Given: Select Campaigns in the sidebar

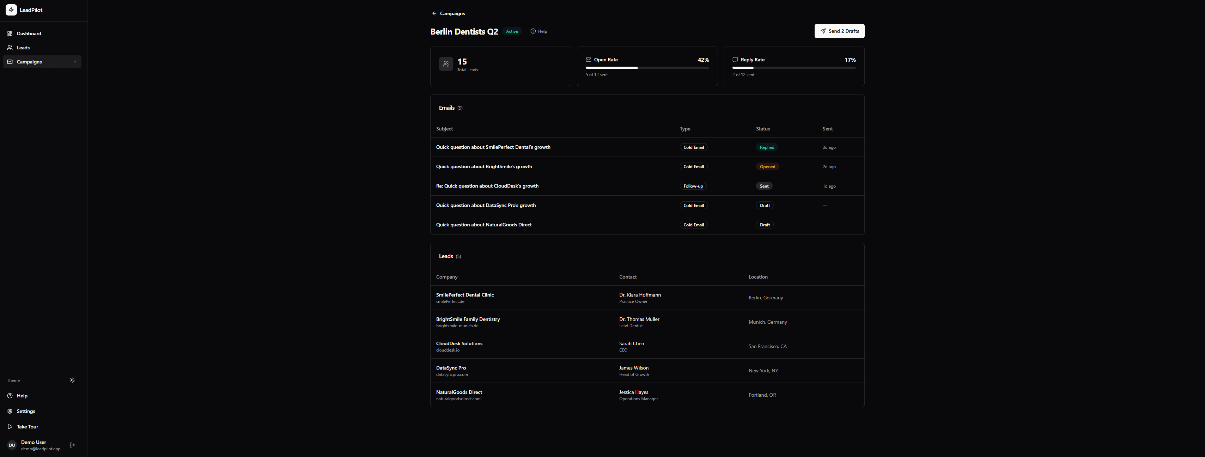Looking at the screenshot, I should pyautogui.click(x=42, y=62).
